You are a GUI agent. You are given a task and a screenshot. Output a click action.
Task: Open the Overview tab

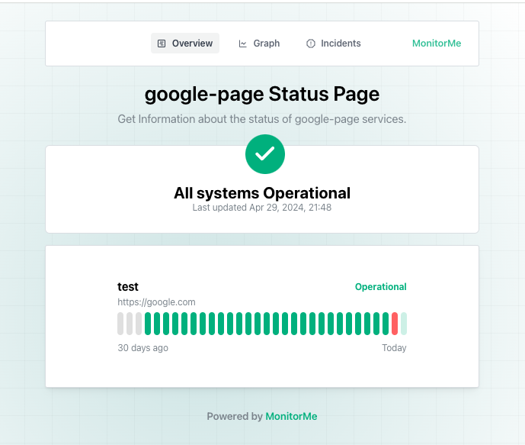pyautogui.click(x=185, y=44)
